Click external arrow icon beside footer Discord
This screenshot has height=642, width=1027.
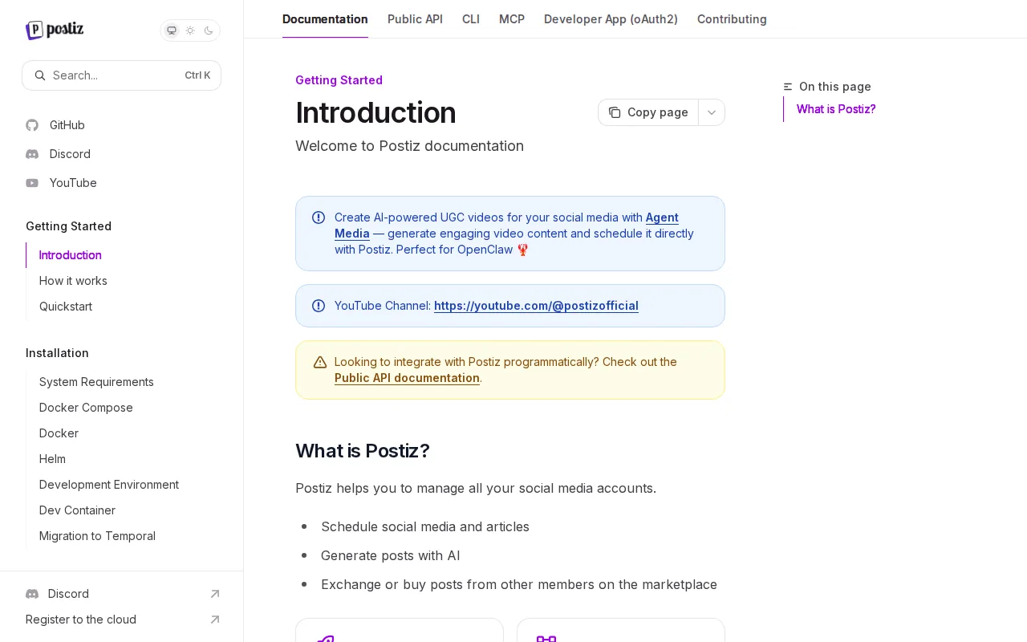(215, 594)
